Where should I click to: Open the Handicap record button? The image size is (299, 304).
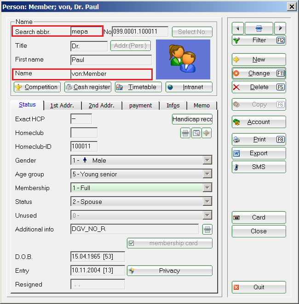coord(192,119)
